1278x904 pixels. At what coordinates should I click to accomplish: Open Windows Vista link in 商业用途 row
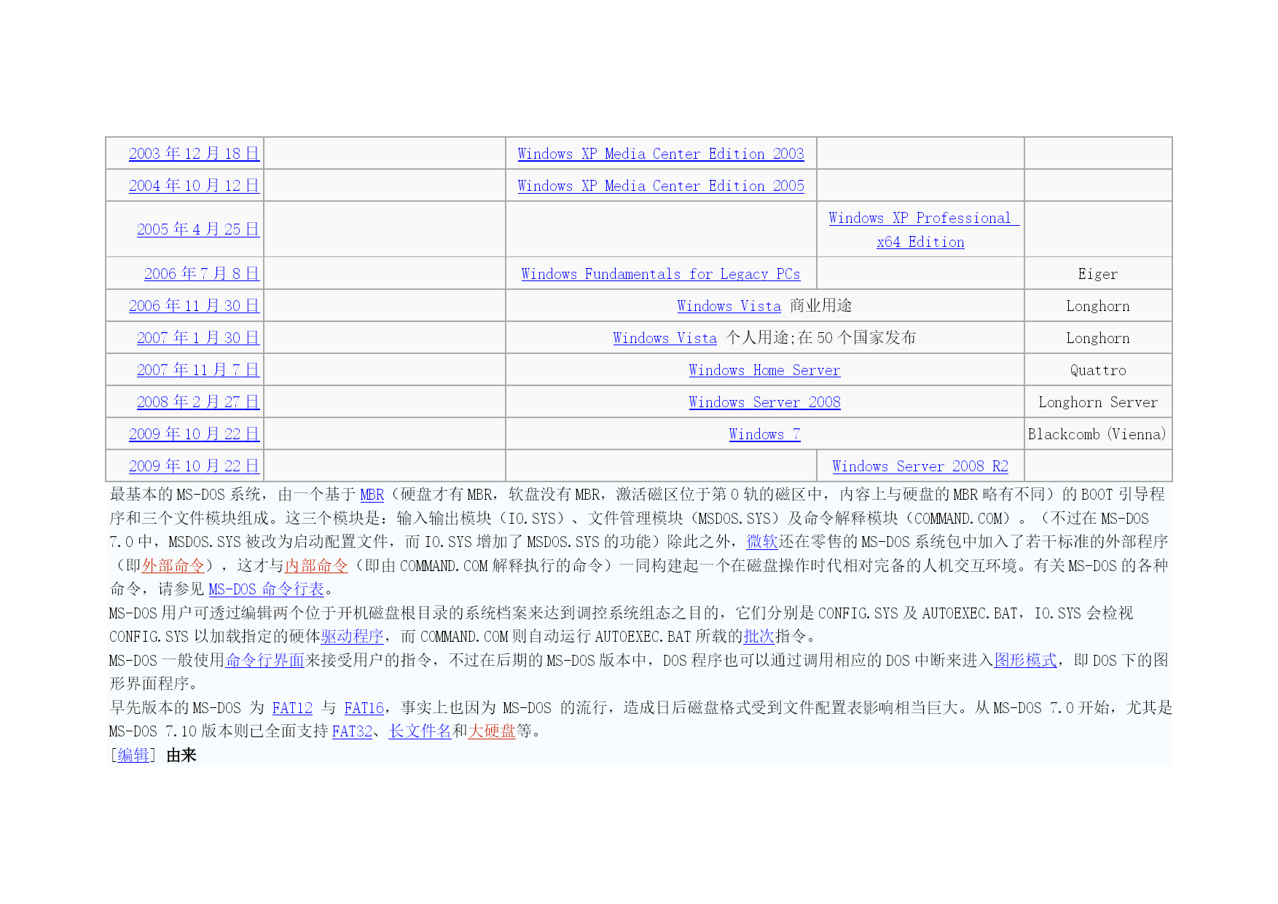(x=729, y=306)
